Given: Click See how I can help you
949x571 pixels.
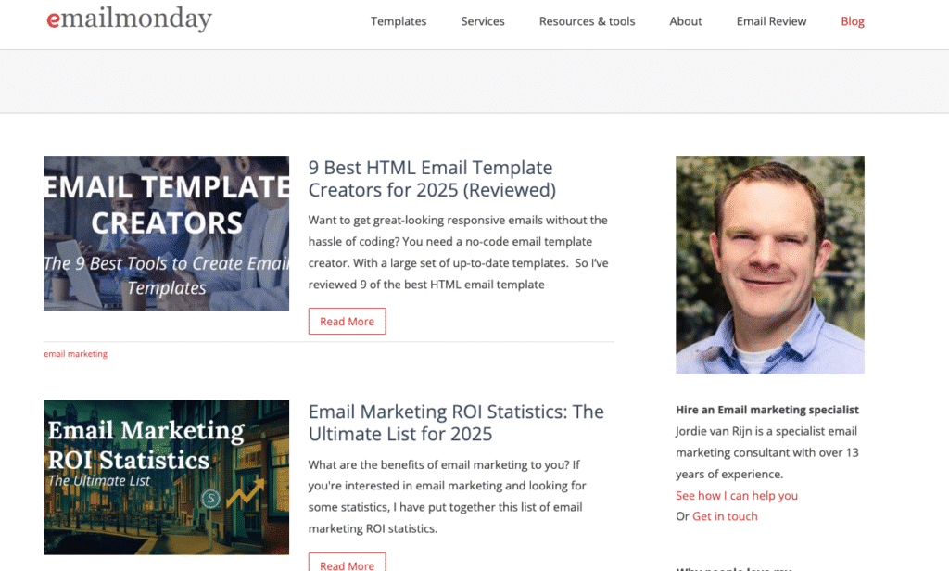Looking at the screenshot, I should pyautogui.click(x=736, y=495).
